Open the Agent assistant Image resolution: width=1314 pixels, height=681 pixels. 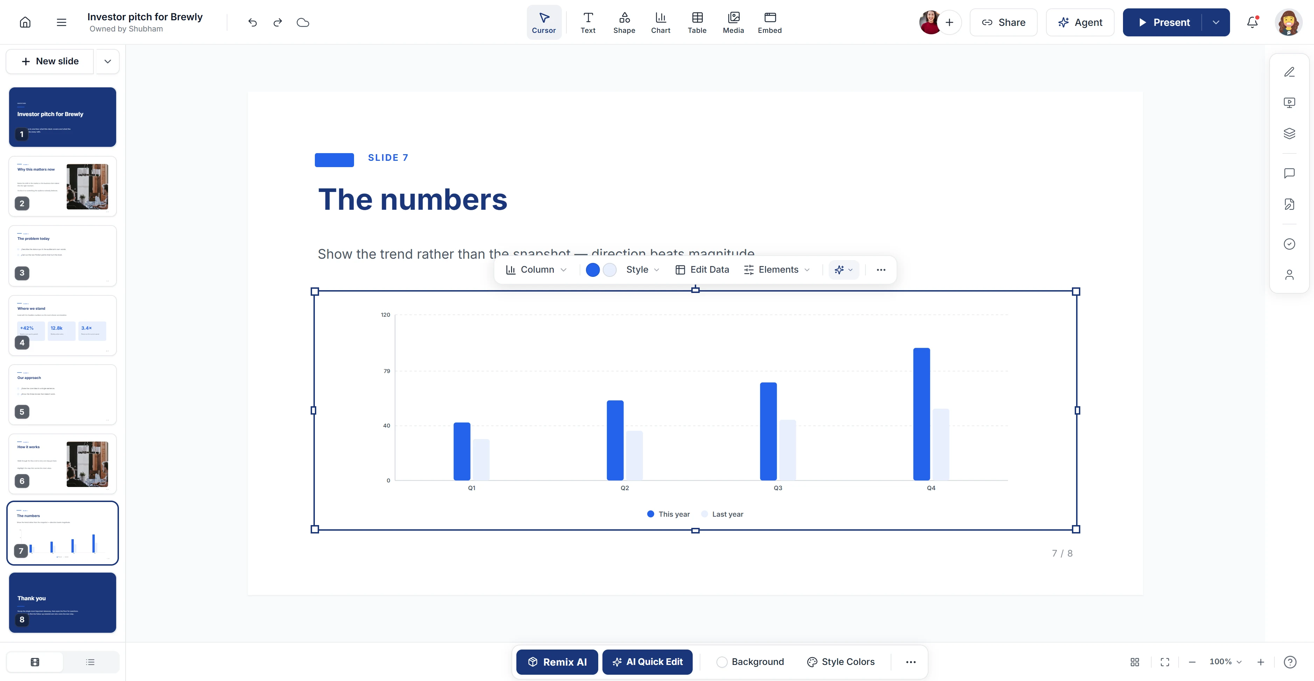coord(1080,22)
